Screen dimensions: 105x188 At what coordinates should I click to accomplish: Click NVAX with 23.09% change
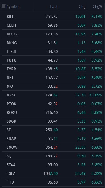[53, 95]
